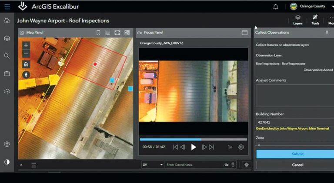Open video player settings gear
This screenshot has height=183, width=334.
coord(241,147)
